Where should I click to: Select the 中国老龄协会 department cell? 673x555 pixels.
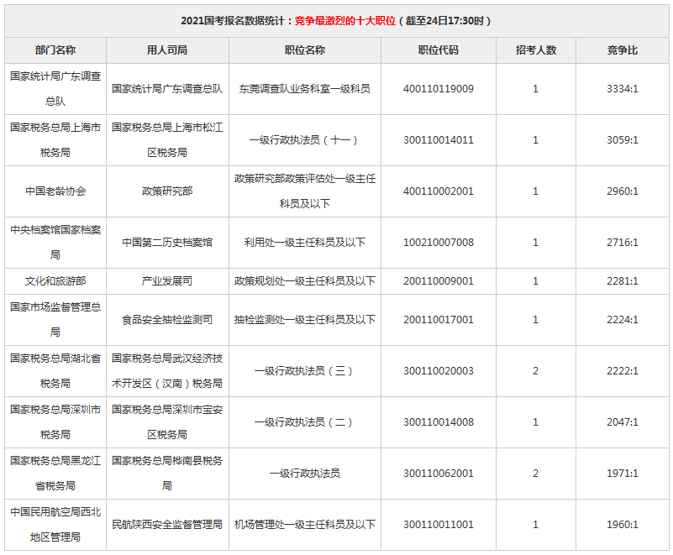(x=55, y=191)
